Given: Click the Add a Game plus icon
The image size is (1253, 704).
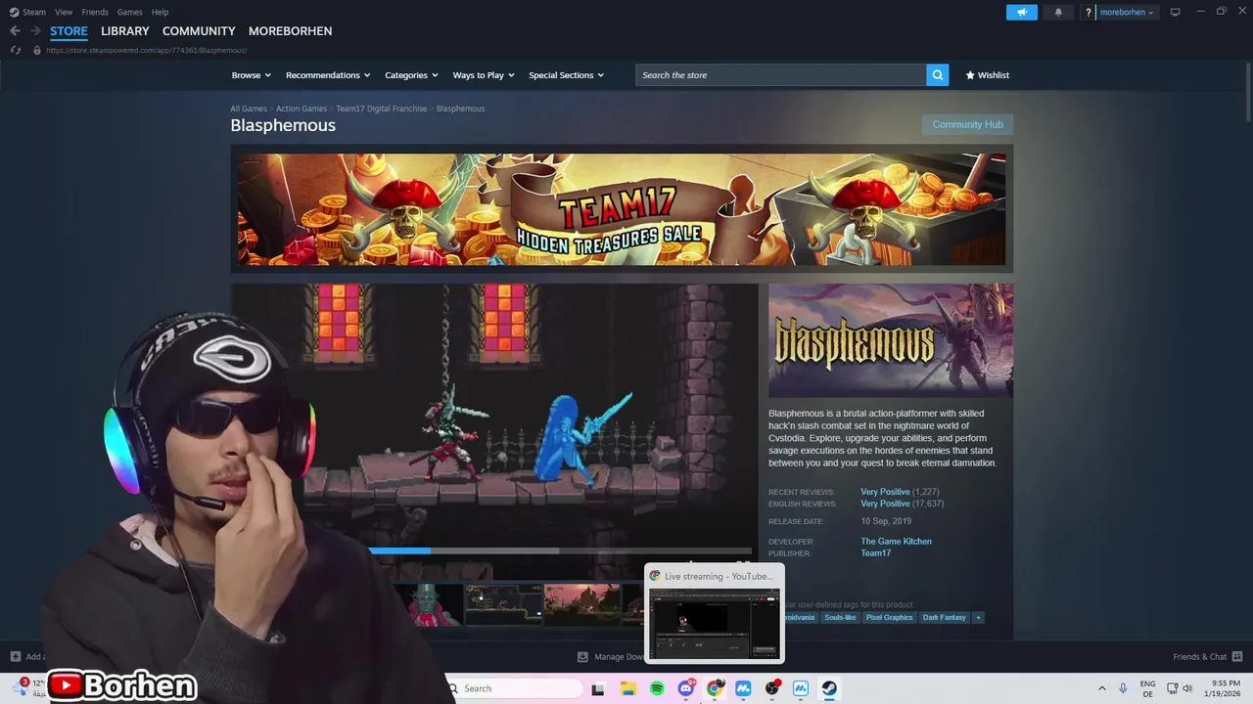Looking at the screenshot, I should [15, 657].
